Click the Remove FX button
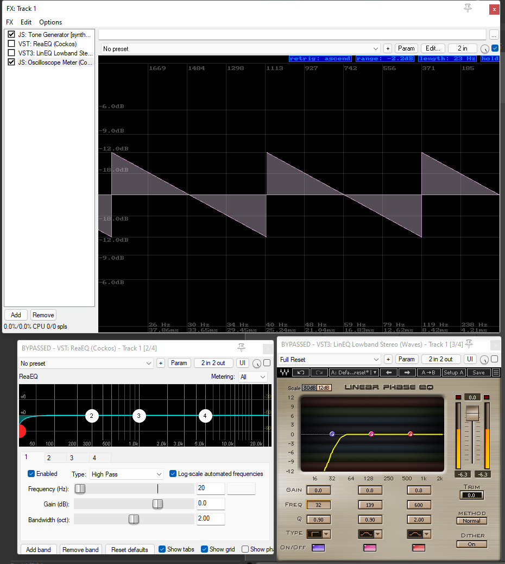 (43, 315)
